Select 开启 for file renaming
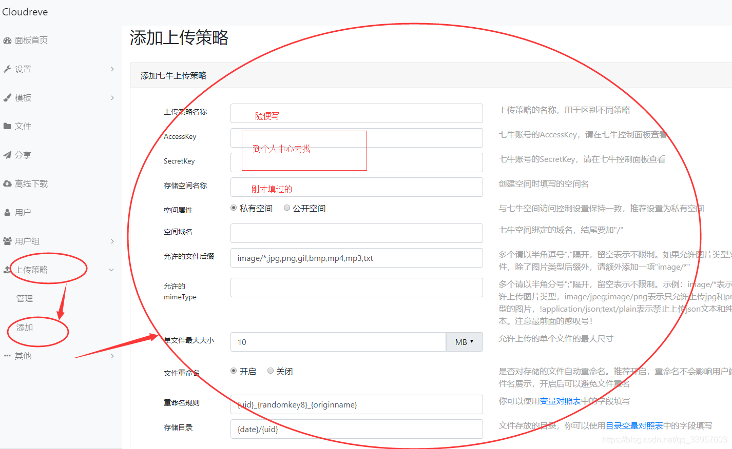This screenshot has width=732, height=449. (x=234, y=371)
